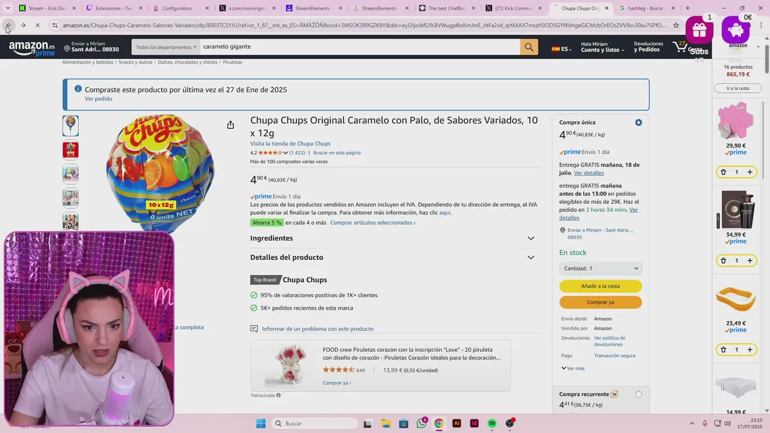Click Informar de un problema link

coord(318,329)
